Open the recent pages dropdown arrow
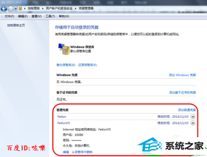This screenshot has height=157, width=207. [x=16, y=9]
